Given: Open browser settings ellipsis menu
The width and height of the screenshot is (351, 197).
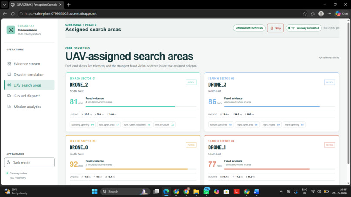Looking at the screenshot, I should coord(329,13).
